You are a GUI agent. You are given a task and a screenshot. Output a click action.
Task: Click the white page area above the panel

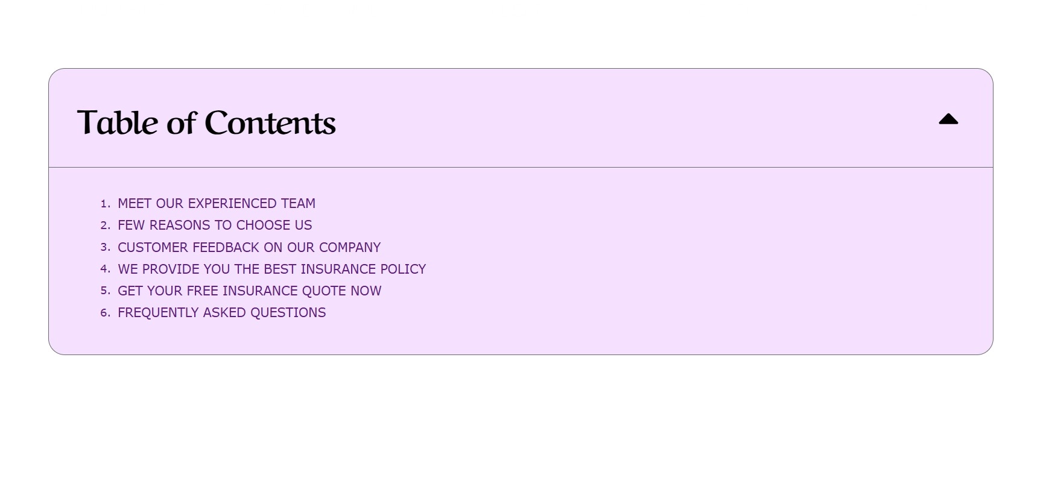pos(524,33)
